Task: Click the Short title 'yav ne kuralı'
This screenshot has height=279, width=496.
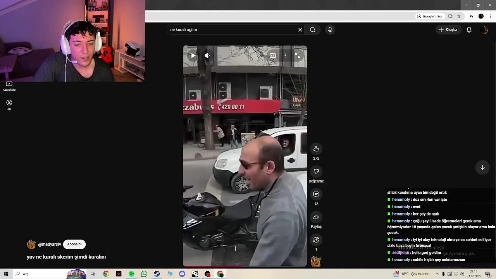Action: pyautogui.click(x=66, y=257)
